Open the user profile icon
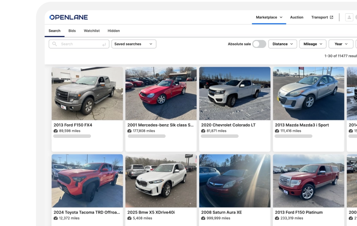 pyautogui.click(x=349, y=17)
